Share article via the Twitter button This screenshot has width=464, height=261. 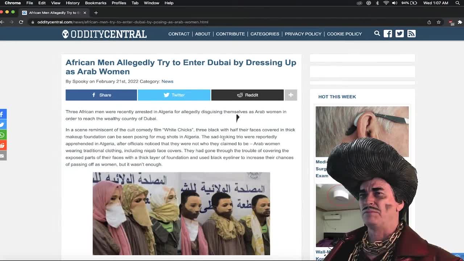174,95
